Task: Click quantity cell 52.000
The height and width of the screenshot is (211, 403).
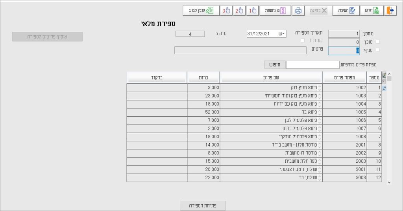Action: tap(203, 112)
